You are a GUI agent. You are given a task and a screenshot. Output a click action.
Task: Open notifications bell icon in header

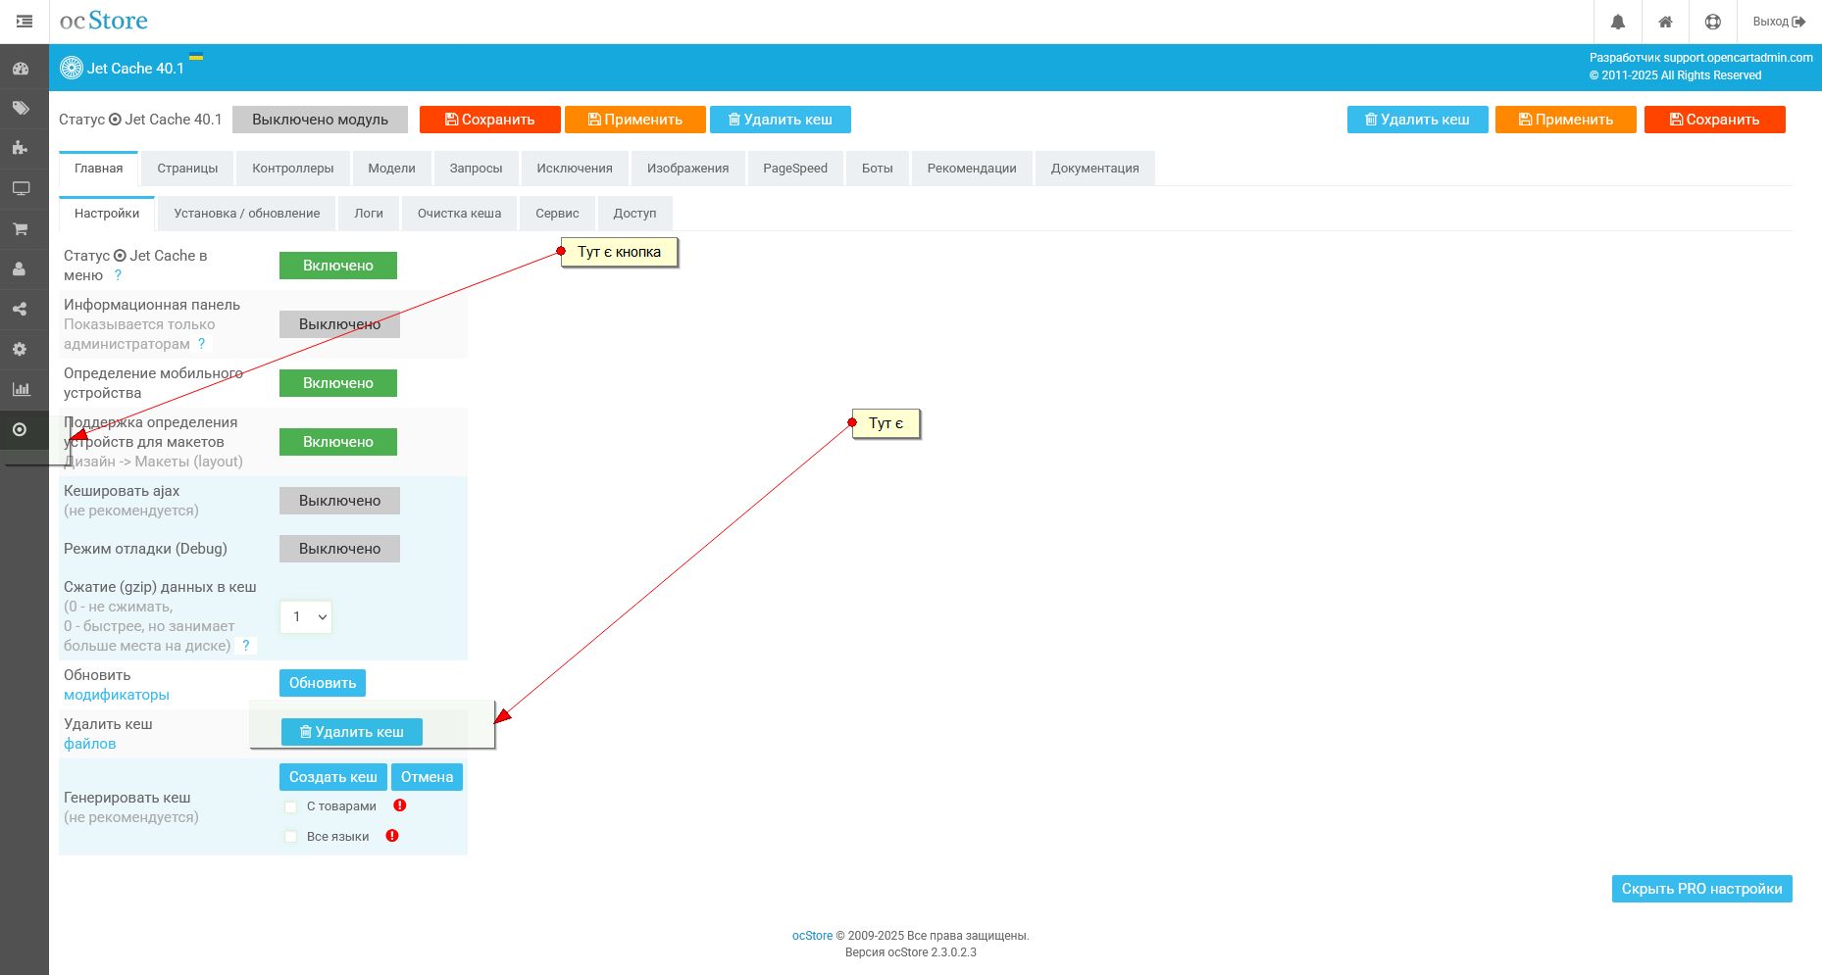pyautogui.click(x=1618, y=22)
